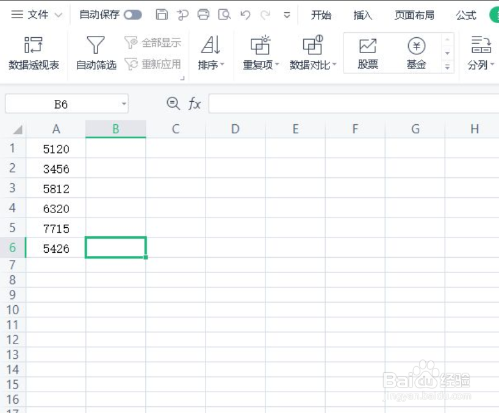This screenshot has width=499, height=413.
Task: Select row 10 header
Action: pos(12,309)
